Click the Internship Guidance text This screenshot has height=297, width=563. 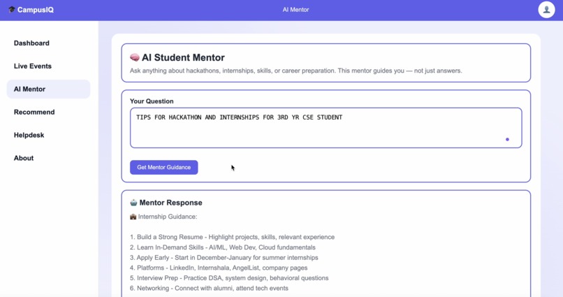(x=168, y=217)
